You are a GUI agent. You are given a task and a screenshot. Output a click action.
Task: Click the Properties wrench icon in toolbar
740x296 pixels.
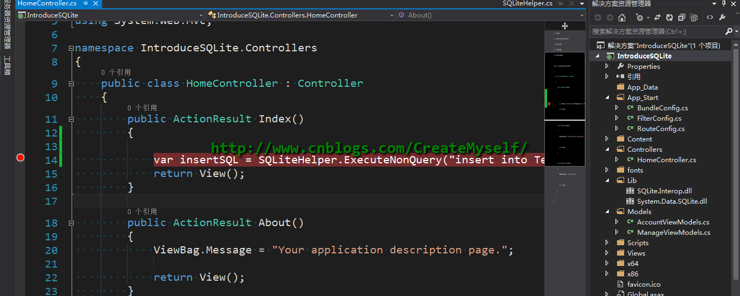coord(723,17)
